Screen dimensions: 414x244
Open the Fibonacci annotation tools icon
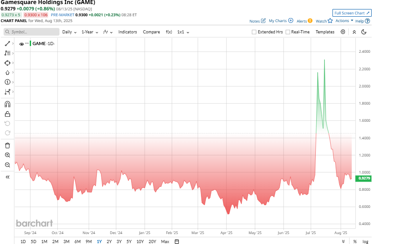pyautogui.click(x=7, y=53)
